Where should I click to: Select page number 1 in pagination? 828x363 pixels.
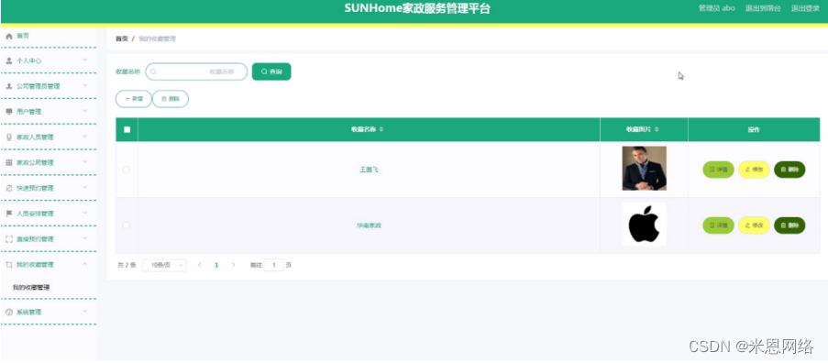(x=216, y=265)
